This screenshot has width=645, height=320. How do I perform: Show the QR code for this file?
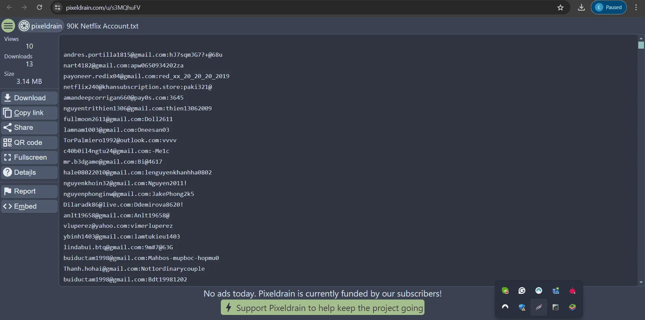[x=29, y=143]
